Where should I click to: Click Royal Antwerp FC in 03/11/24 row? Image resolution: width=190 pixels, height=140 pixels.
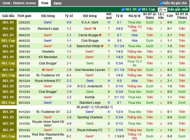point(90,130)
